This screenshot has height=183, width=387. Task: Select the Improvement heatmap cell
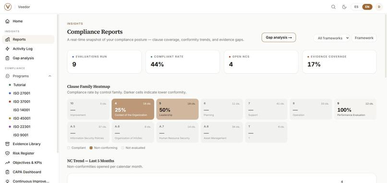(88, 109)
